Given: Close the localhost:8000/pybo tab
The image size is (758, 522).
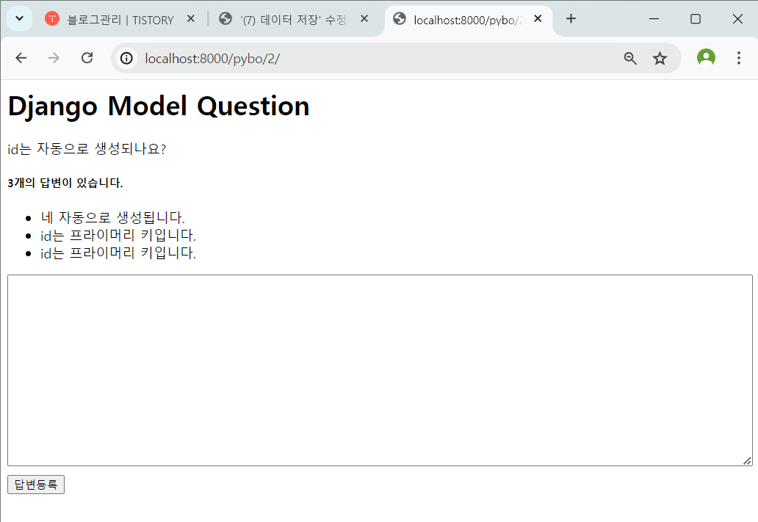Looking at the screenshot, I should tap(538, 19).
